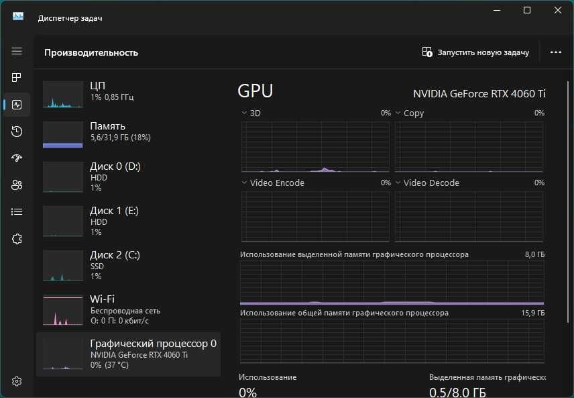574x398 pixels.
Task: Go to the Processes page icon
Action: click(17, 78)
